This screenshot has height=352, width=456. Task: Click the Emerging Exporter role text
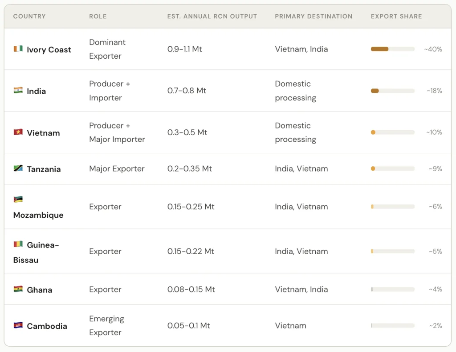click(x=106, y=326)
